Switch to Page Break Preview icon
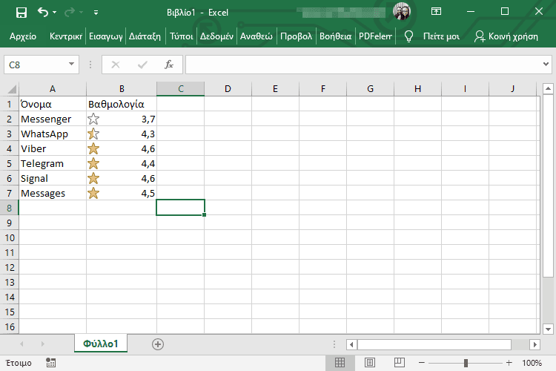This screenshot has height=371, width=556. [x=400, y=363]
